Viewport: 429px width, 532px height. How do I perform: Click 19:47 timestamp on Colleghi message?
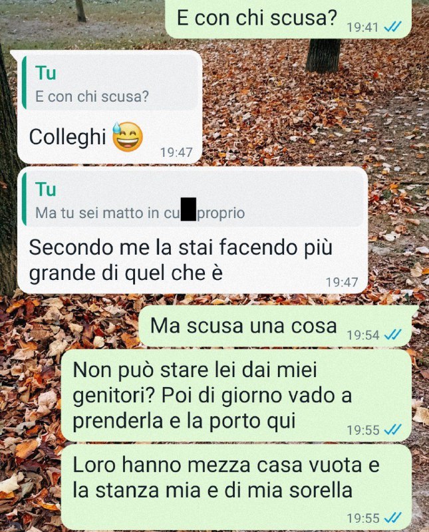pyautogui.click(x=176, y=152)
